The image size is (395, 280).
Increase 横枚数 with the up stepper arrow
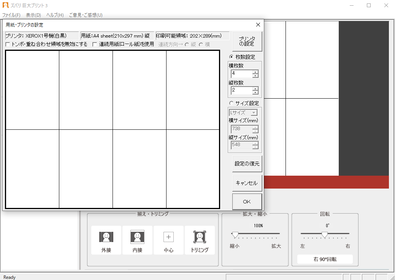pos(256,71)
